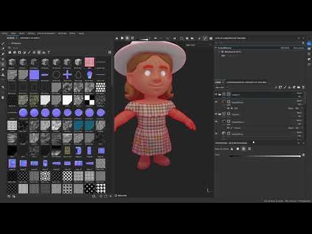Image resolution: width=312 pixels, height=234 pixels.
Task: Click the crossed-brush icon in viewport toolbar
Action: tap(205, 38)
